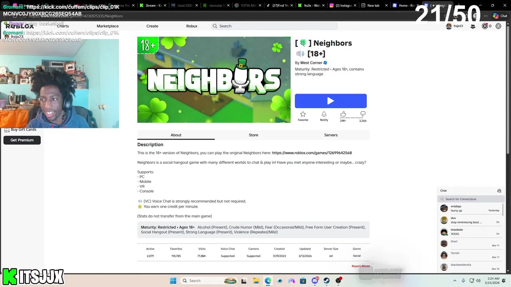Open the Roblox settings gear icon

(x=498, y=26)
